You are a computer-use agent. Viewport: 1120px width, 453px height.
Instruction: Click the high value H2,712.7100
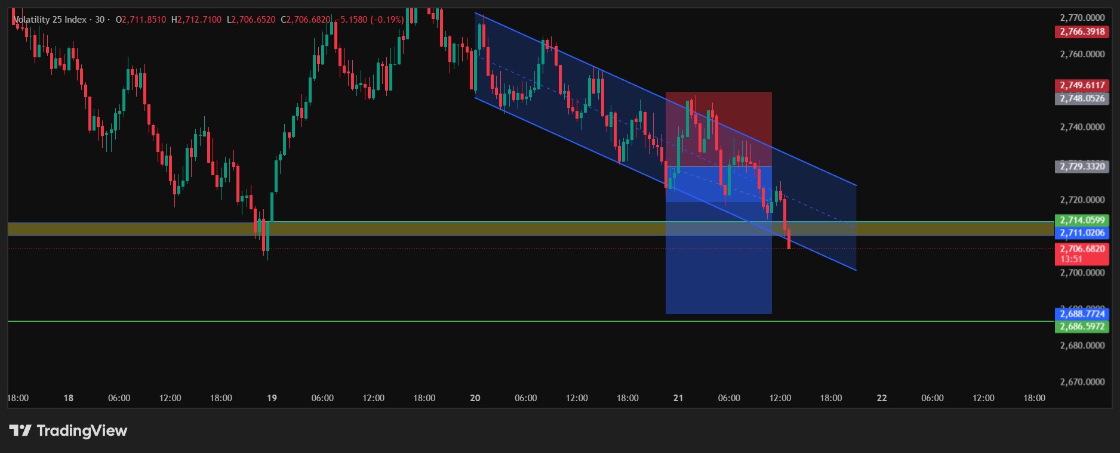pos(196,20)
